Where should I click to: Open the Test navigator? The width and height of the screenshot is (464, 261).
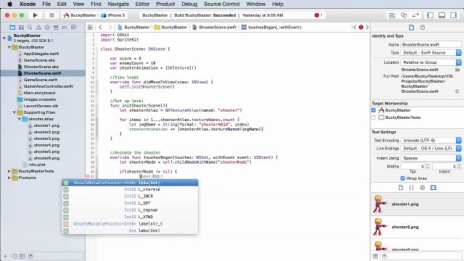(47, 28)
